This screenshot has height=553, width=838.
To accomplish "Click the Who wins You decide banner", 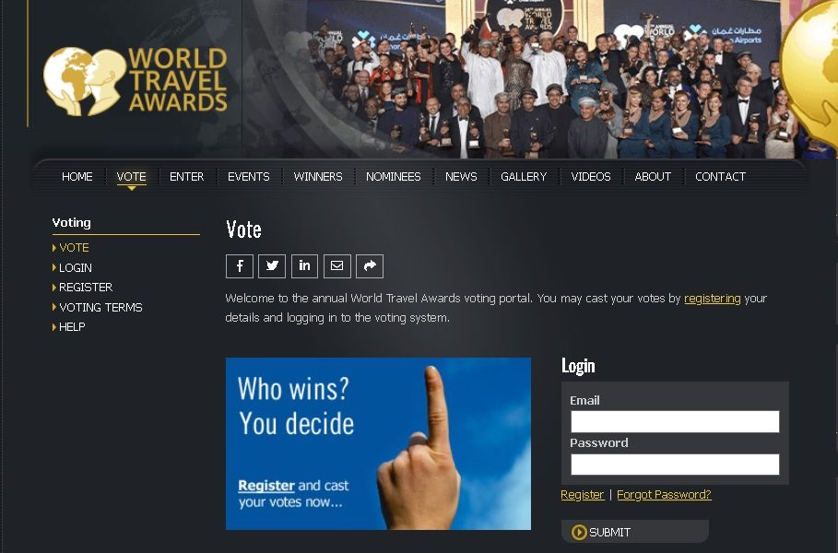I will click(x=378, y=443).
